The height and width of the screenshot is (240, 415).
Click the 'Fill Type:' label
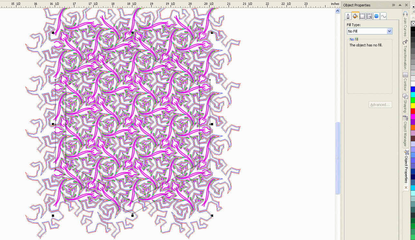pyautogui.click(x=354, y=25)
